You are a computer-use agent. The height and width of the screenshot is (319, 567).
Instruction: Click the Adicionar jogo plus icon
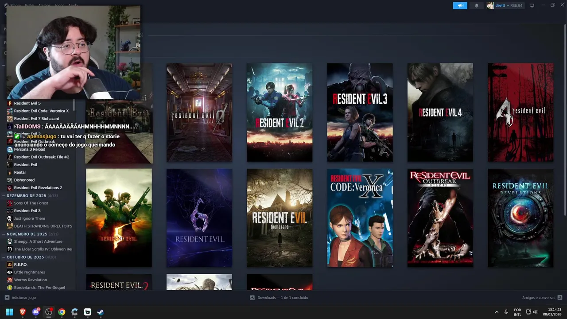click(7, 298)
